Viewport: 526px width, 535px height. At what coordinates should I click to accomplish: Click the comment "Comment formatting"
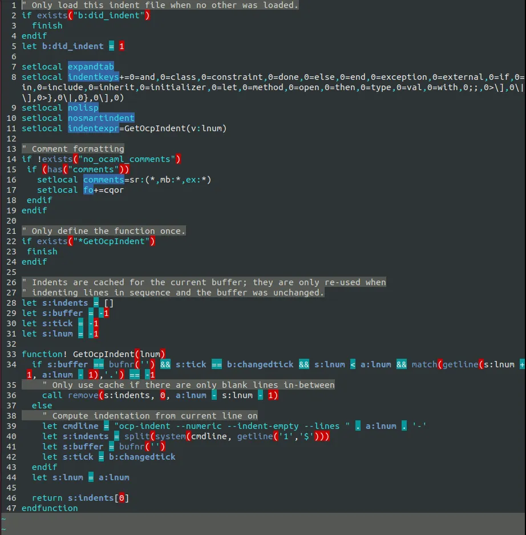point(73,149)
